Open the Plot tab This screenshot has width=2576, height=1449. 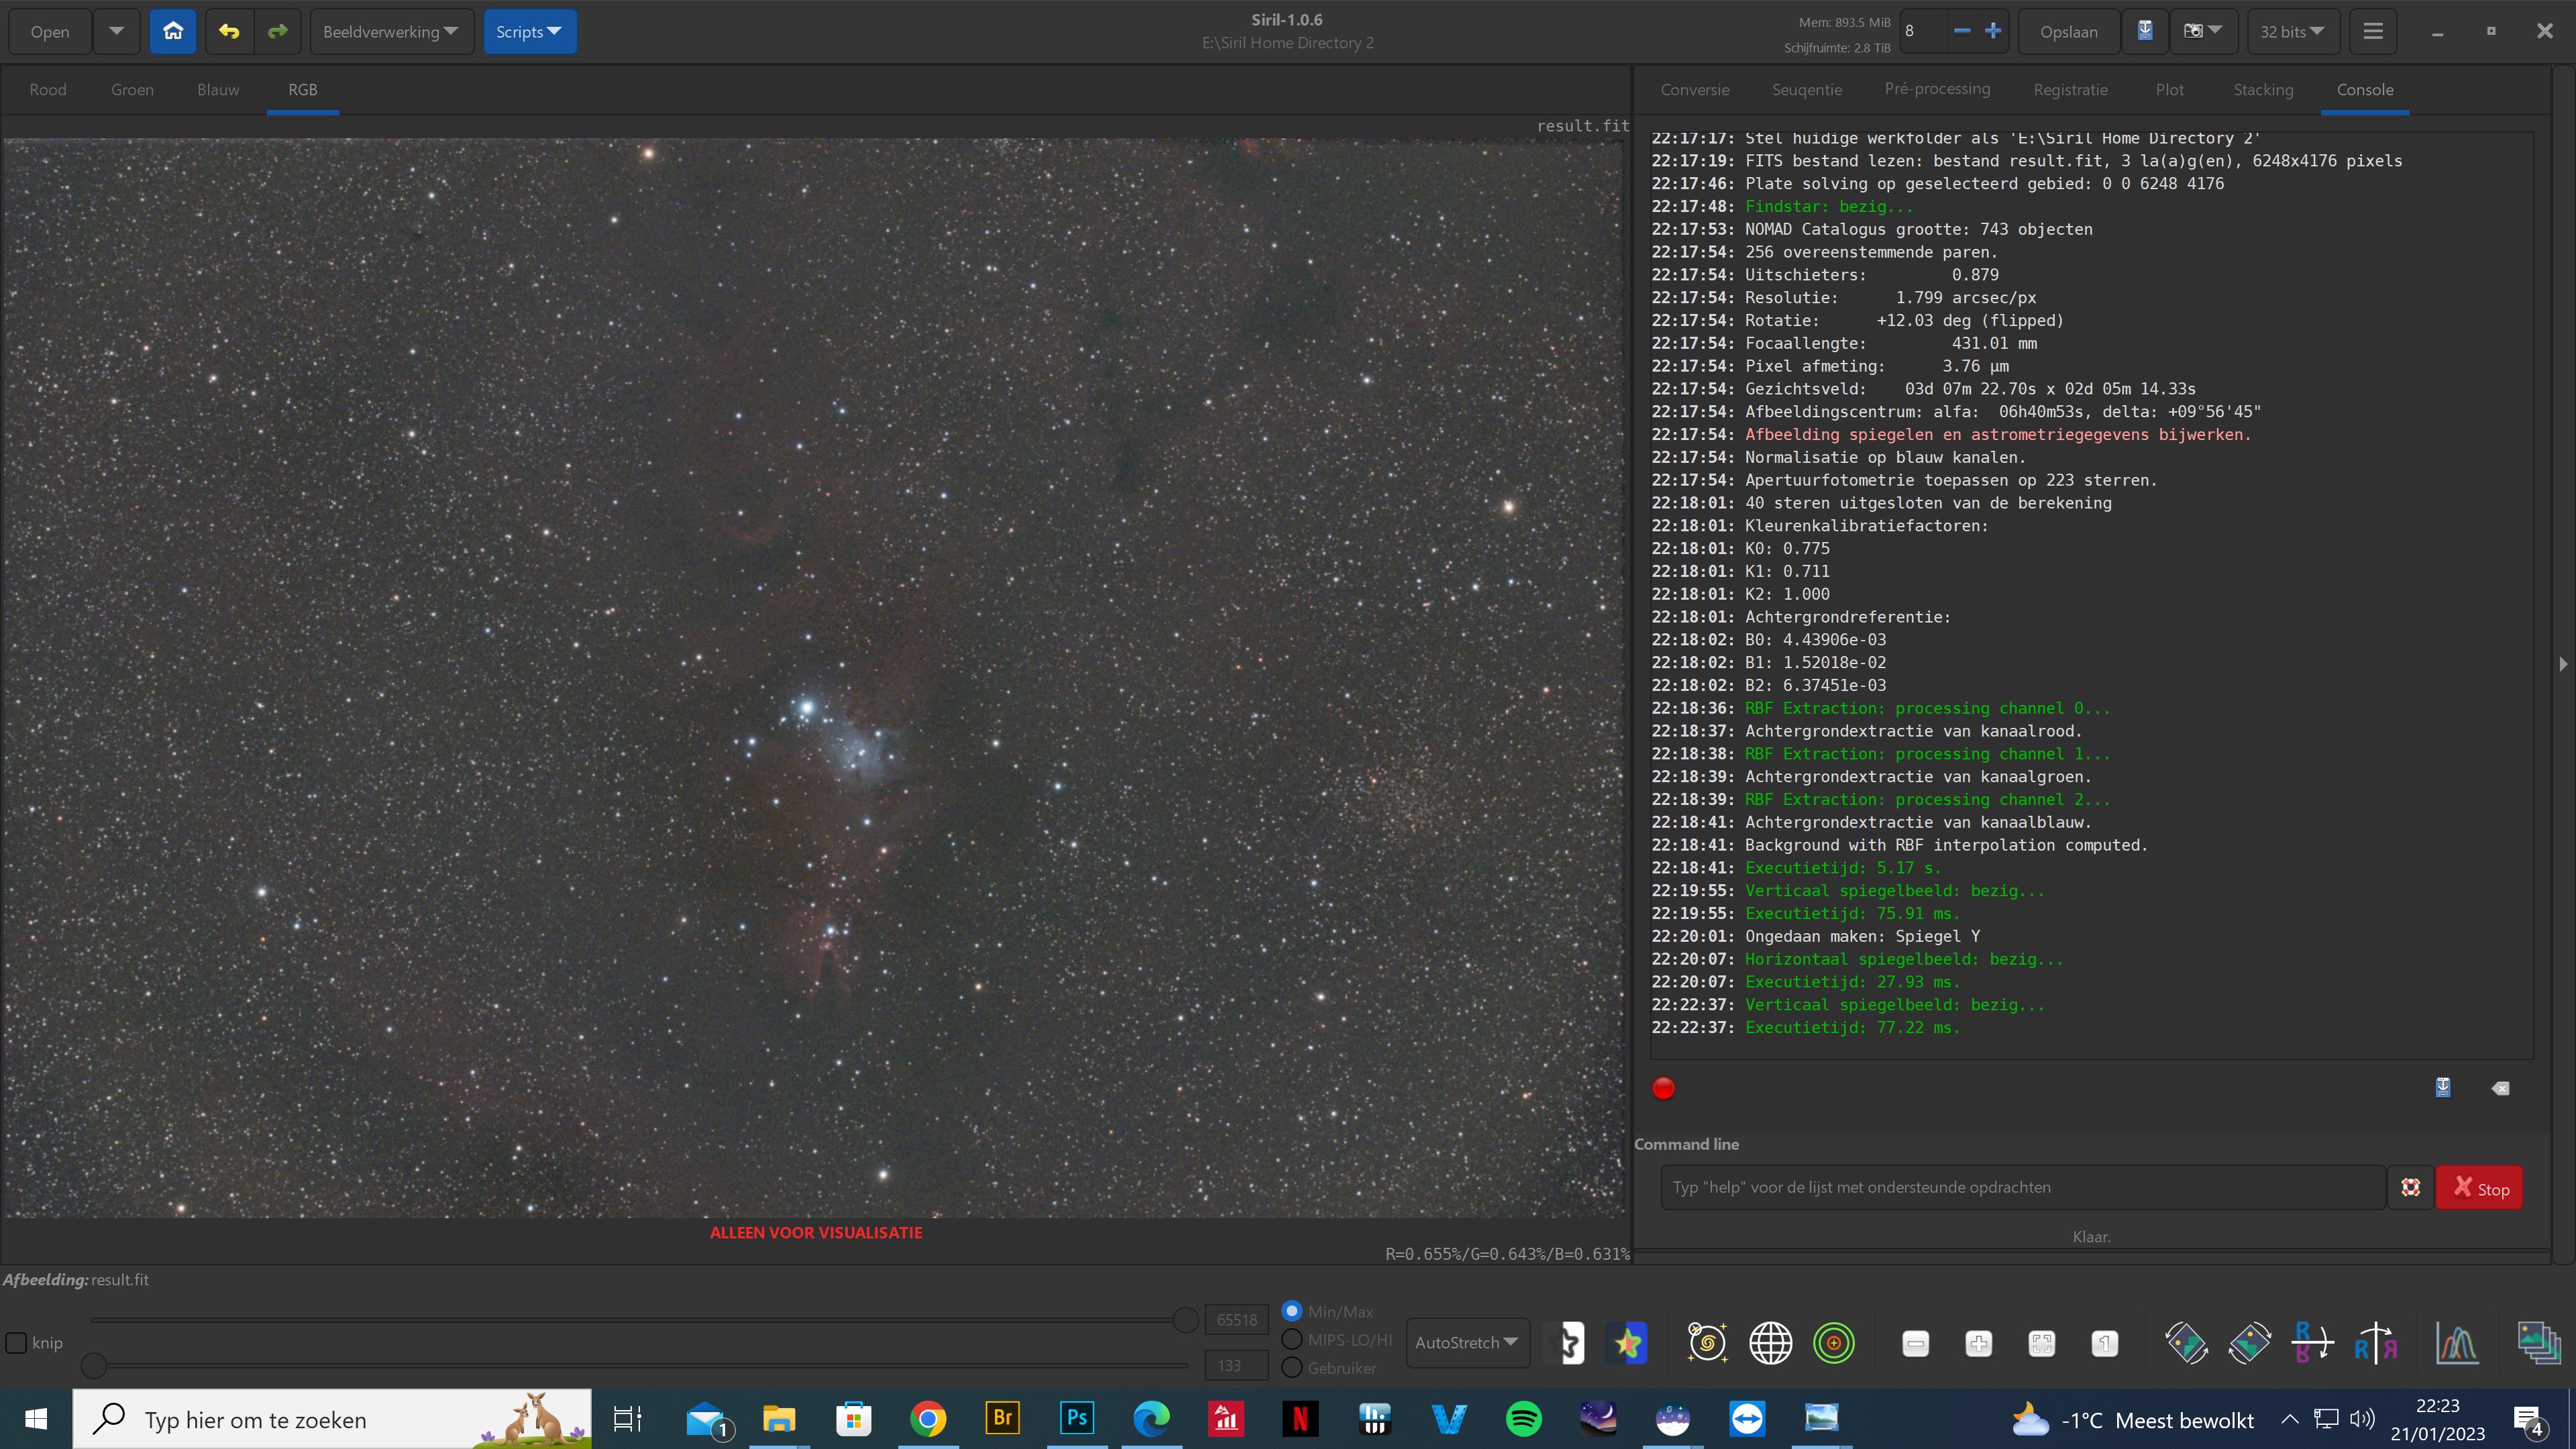pos(2170,89)
